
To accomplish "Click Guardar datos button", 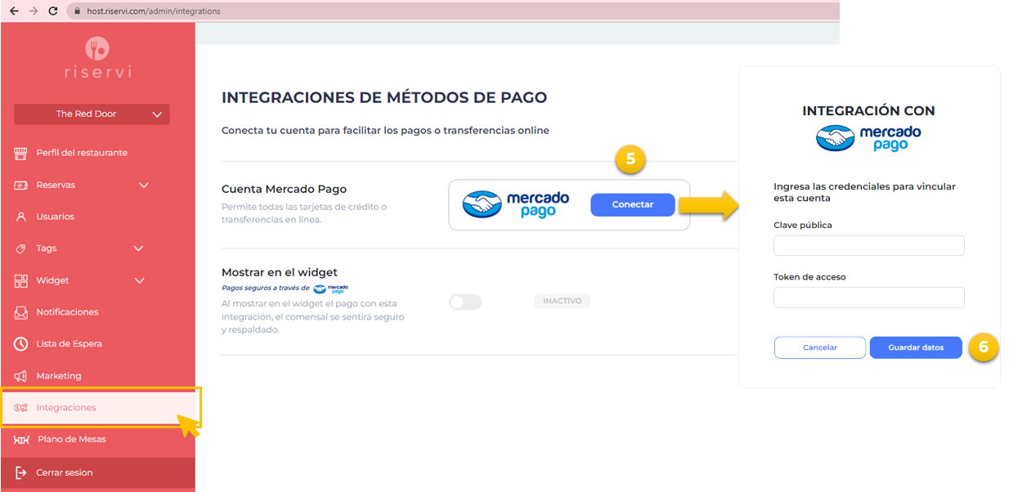I will 916,347.
